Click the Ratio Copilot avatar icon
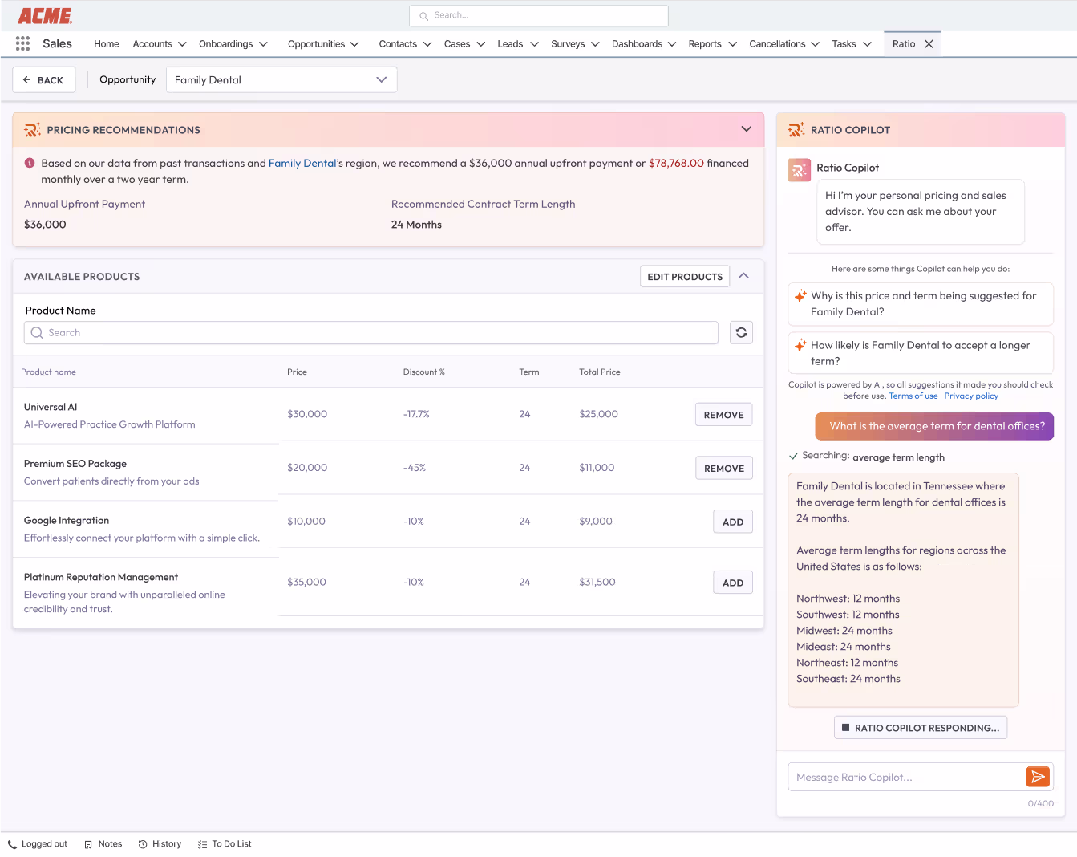Screen dimensions: 1077x857 pos(799,170)
